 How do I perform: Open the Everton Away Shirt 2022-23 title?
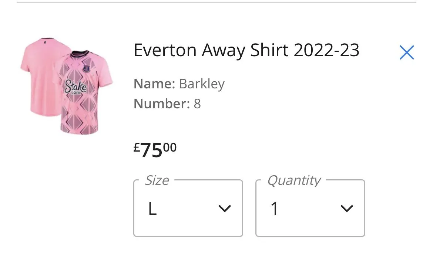point(246,50)
